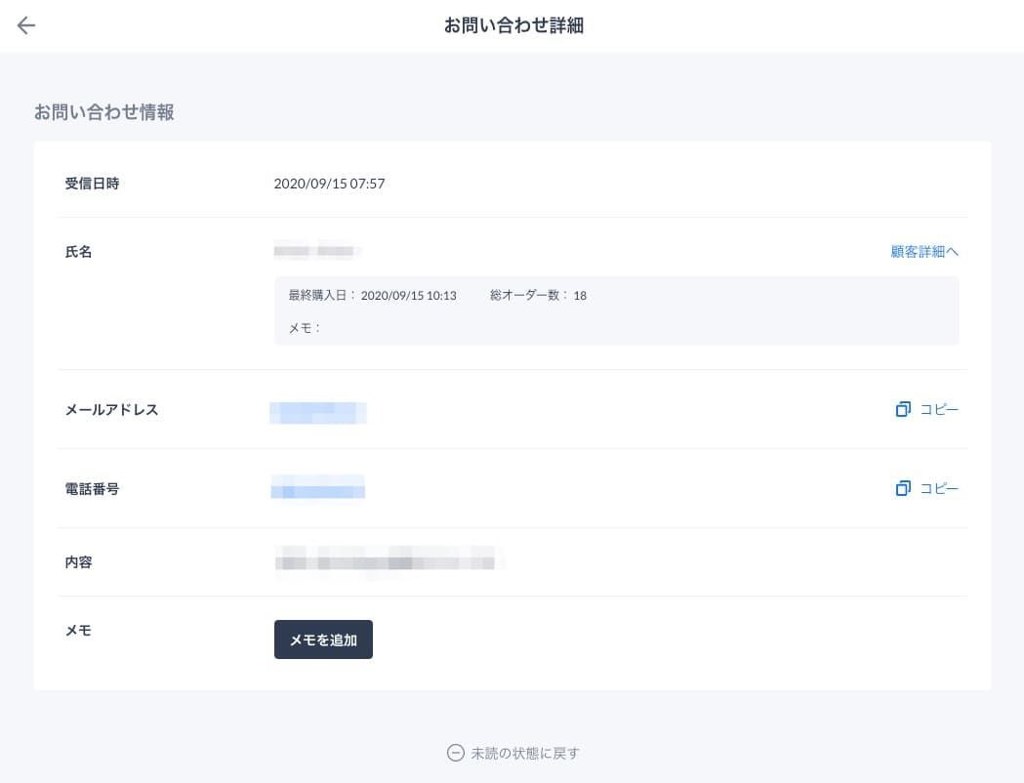
Task: Click the blurred customer name under 氏名
Action: pyautogui.click(x=317, y=250)
